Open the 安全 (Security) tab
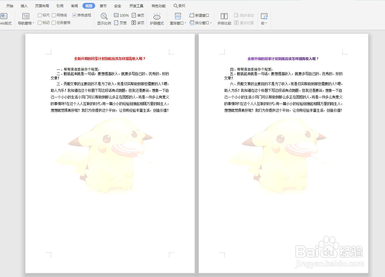385x277 pixels. point(118,6)
